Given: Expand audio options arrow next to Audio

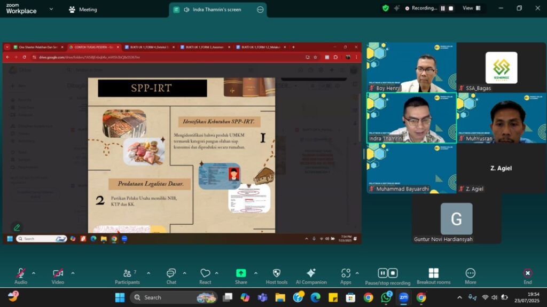Looking at the screenshot, I should (34, 273).
